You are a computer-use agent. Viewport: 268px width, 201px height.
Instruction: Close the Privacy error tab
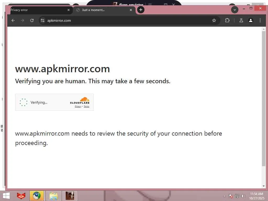point(69,10)
